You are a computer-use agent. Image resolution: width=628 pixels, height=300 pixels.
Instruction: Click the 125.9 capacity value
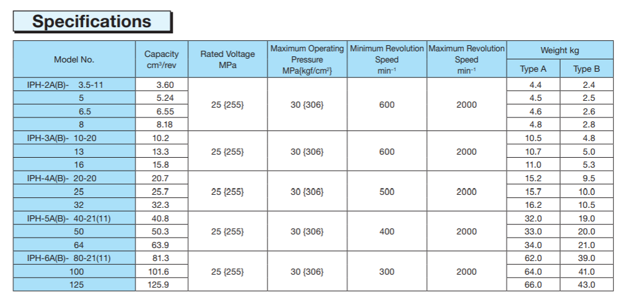[x=162, y=285]
